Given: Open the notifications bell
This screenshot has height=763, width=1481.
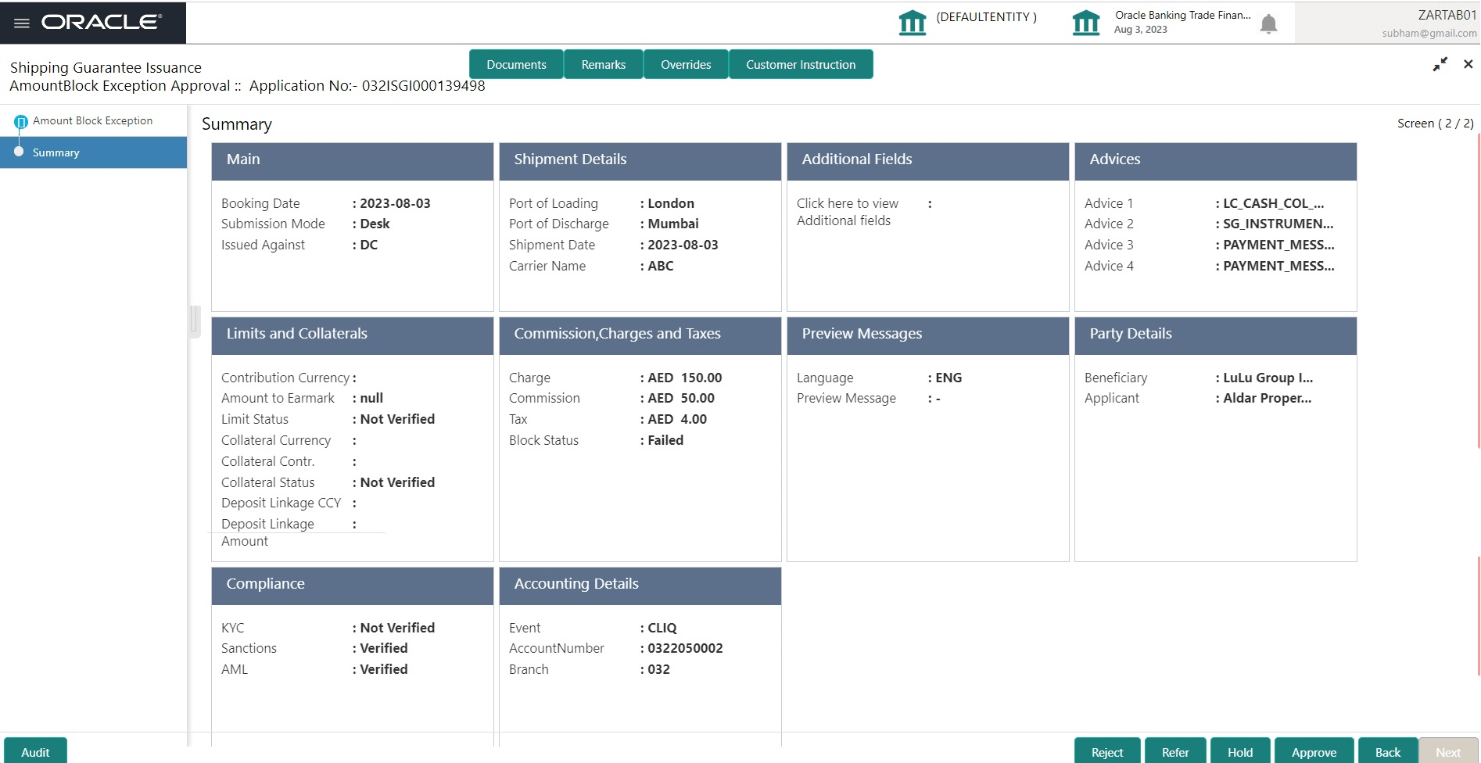Looking at the screenshot, I should tap(1268, 23).
